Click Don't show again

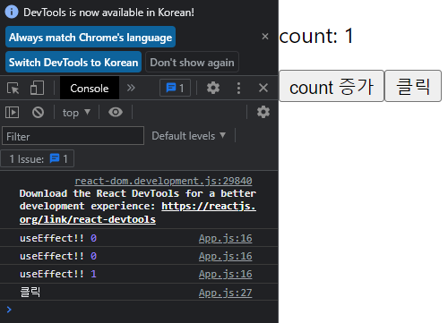(192, 62)
